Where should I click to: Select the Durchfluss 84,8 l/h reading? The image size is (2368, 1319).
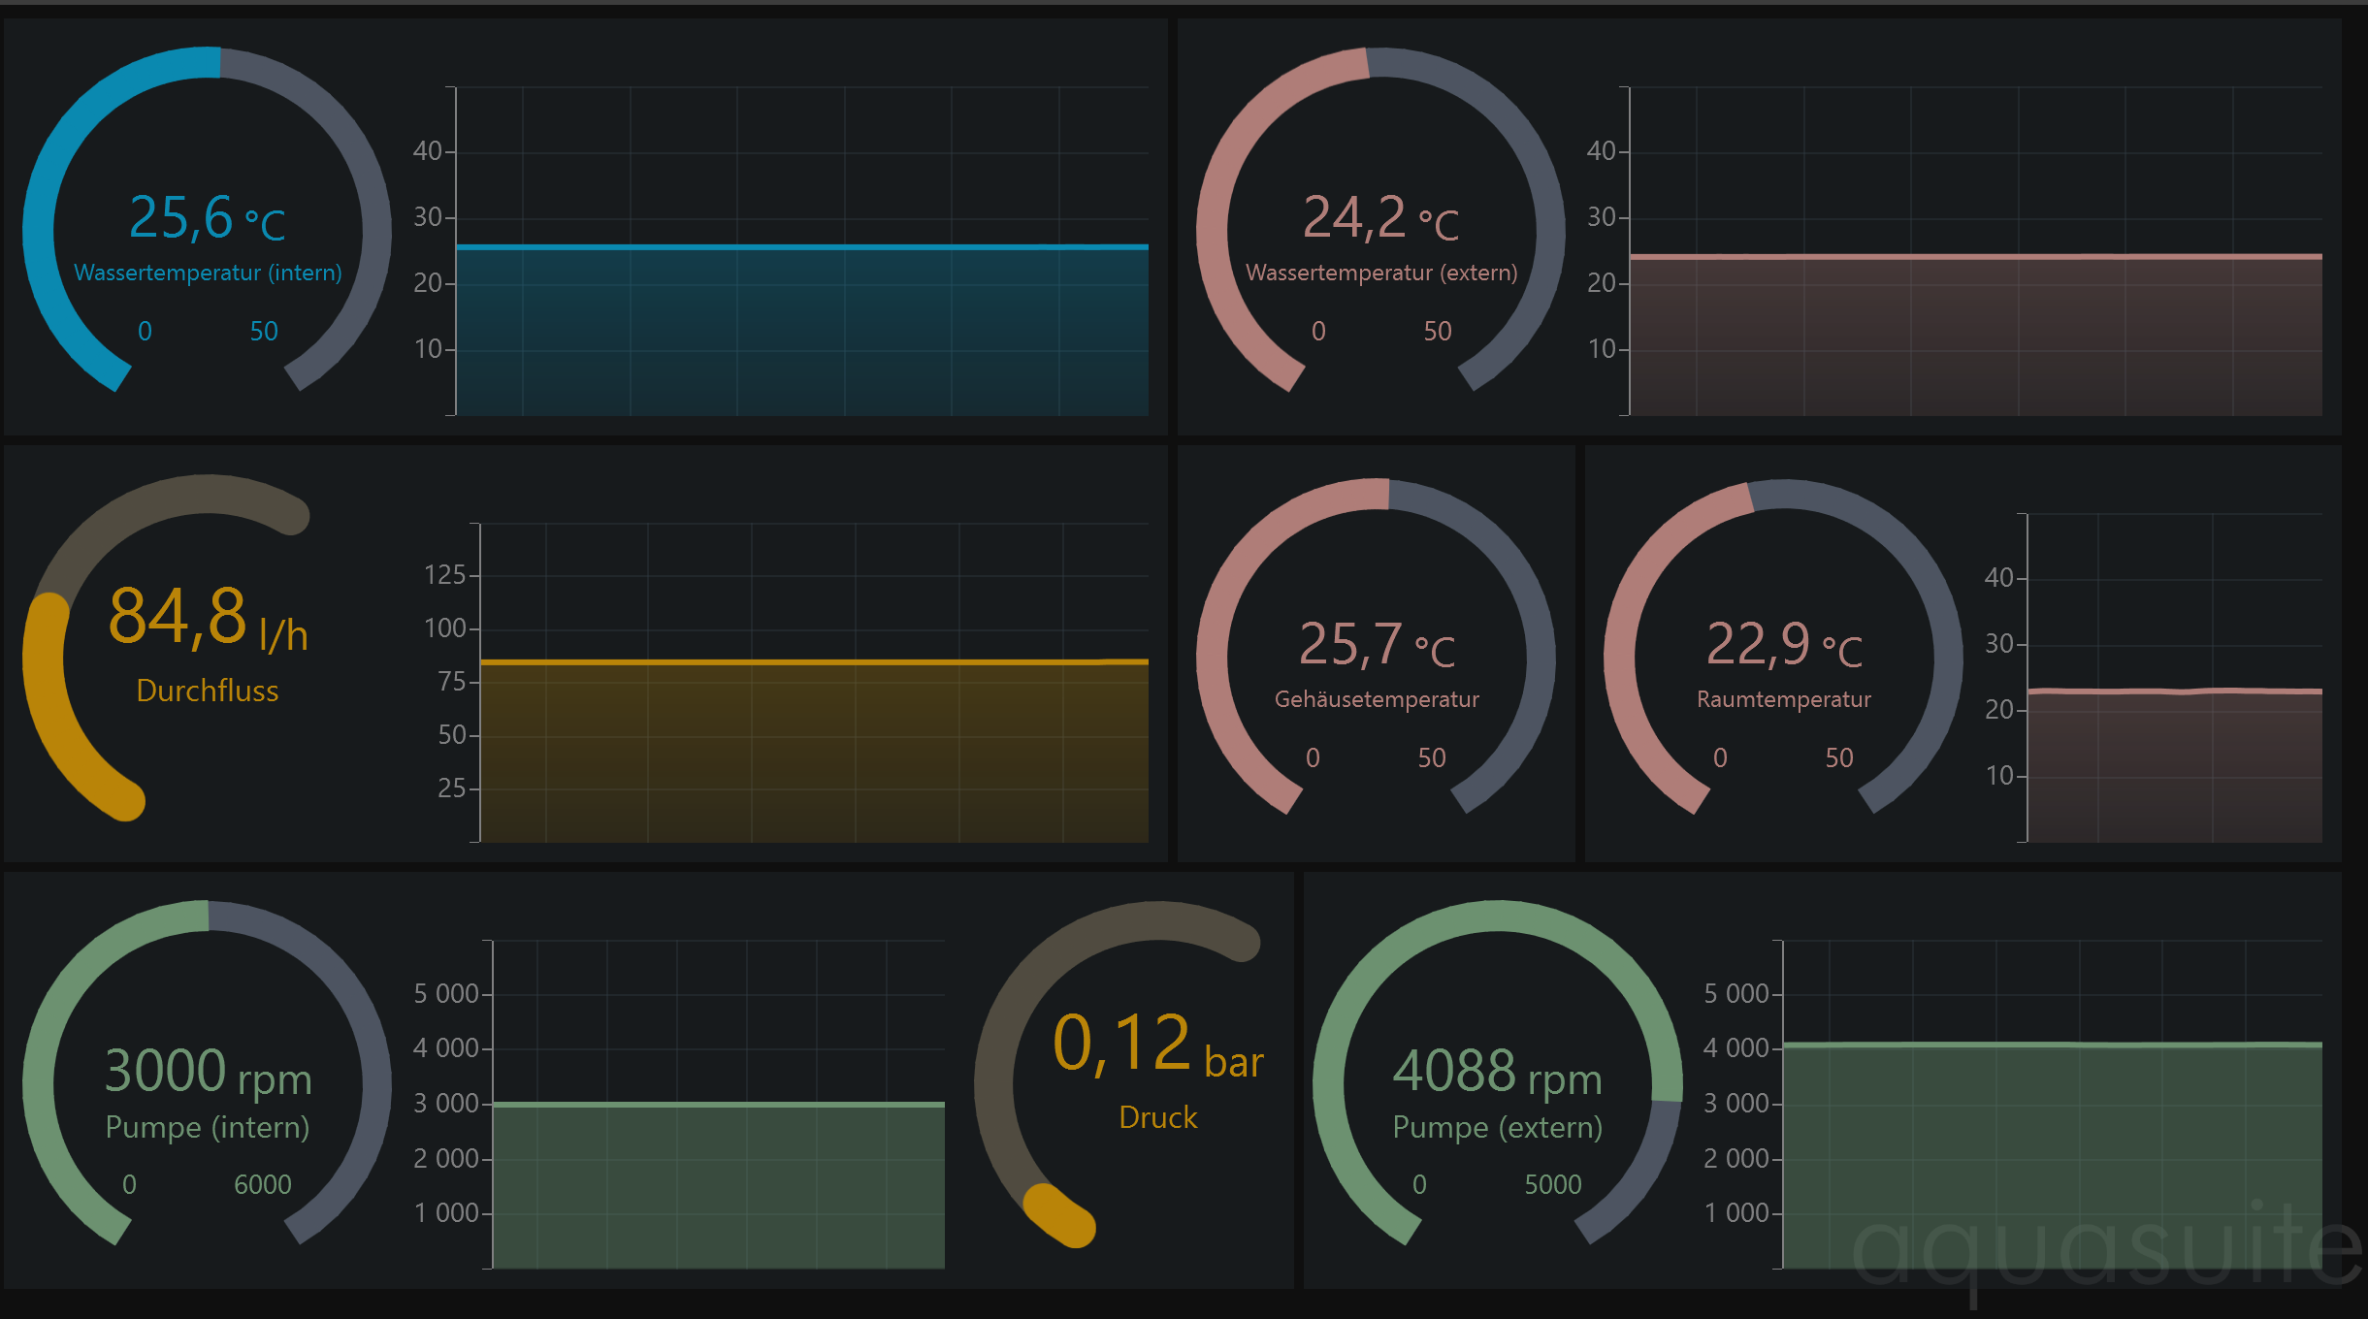[x=207, y=617]
